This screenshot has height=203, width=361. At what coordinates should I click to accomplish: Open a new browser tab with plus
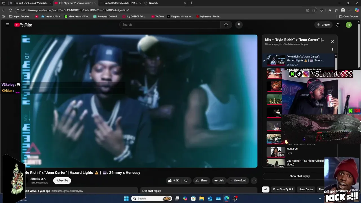click(191, 3)
